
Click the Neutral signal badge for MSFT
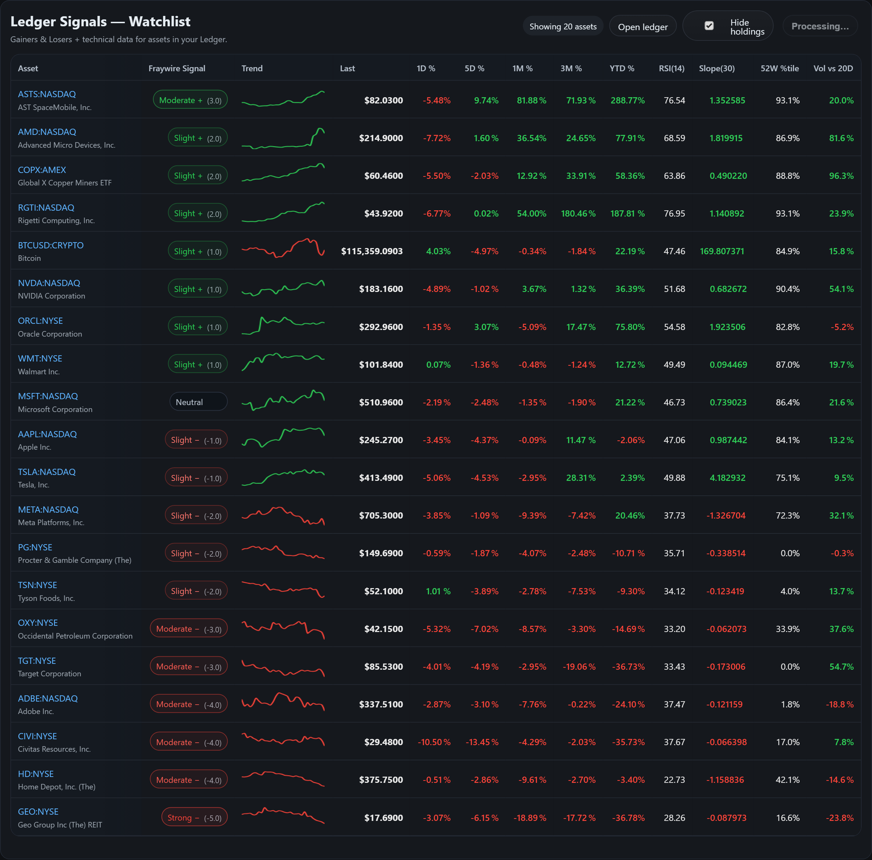point(198,402)
